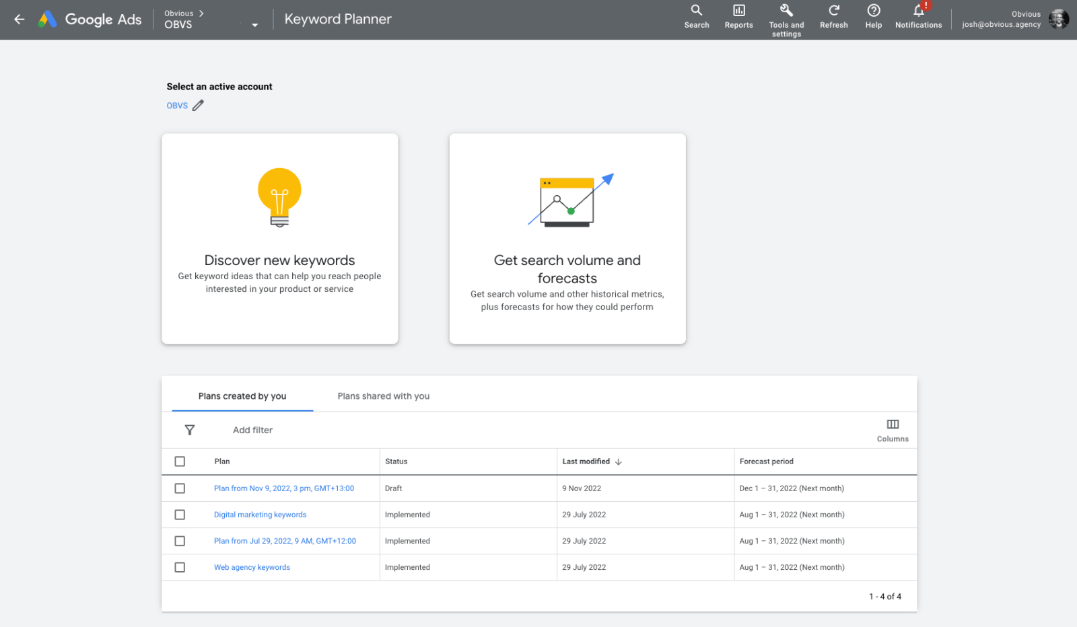Expand the OBVS account dropdown arrow
Screen dimensions: 1077x627
pyautogui.click(x=254, y=26)
